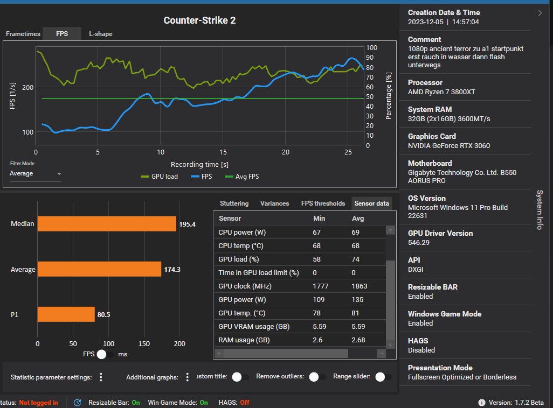This screenshot has height=408, width=553.
Task: Select the CPU temp (°C) row
Action: (300, 246)
